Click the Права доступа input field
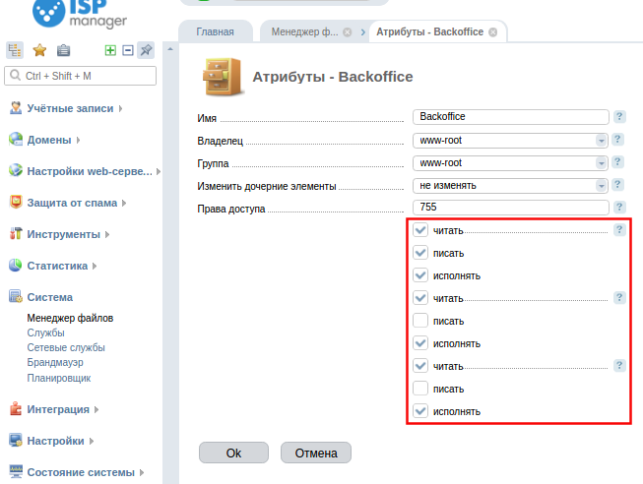This screenshot has height=484, width=643. (511, 207)
